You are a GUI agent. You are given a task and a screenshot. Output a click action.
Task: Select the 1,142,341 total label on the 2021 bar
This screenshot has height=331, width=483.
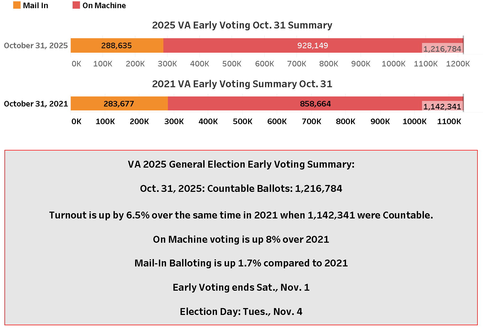442,107
